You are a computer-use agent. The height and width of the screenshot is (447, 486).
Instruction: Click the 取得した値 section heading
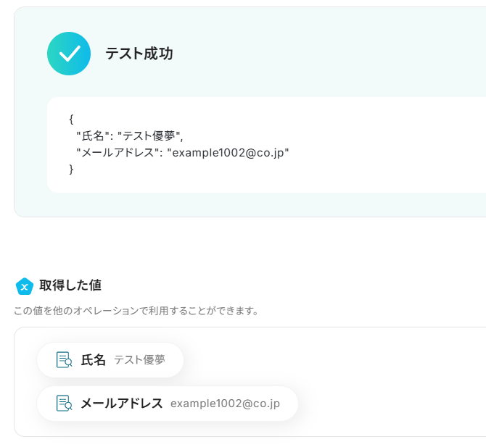click(x=70, y=285)
